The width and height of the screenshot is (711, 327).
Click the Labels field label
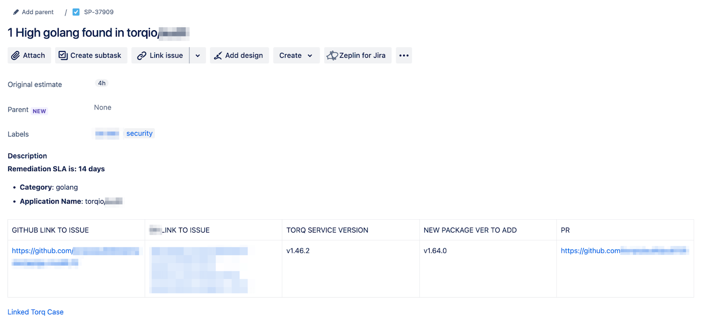tap(18, 134)
